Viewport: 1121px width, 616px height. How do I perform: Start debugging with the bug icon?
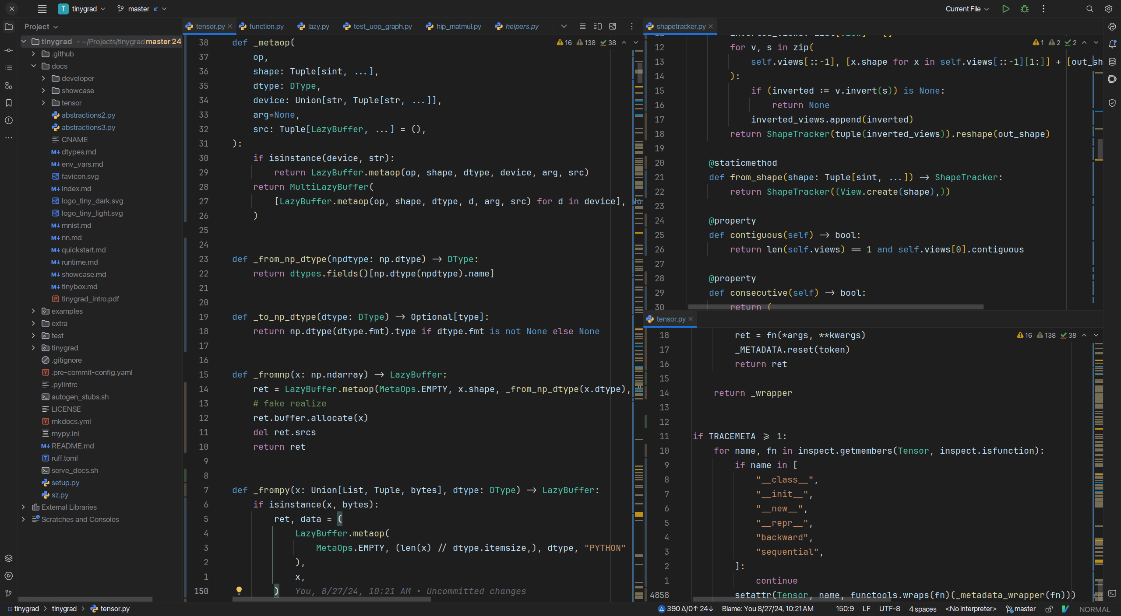[1025, 9]
